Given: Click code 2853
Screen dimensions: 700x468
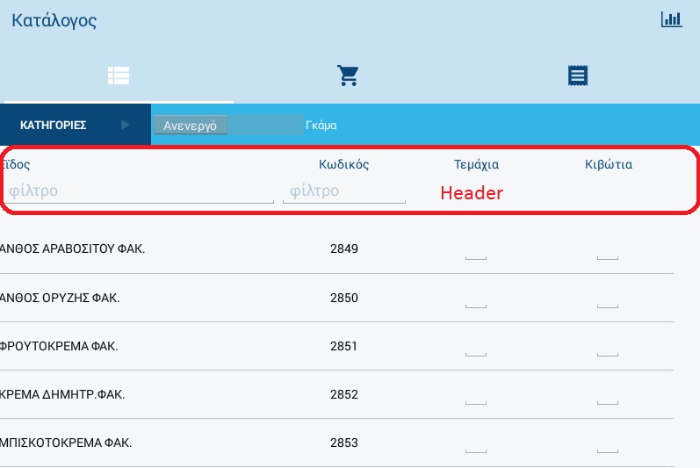Looking at the screenshot, I should click(x=344, y=443).
